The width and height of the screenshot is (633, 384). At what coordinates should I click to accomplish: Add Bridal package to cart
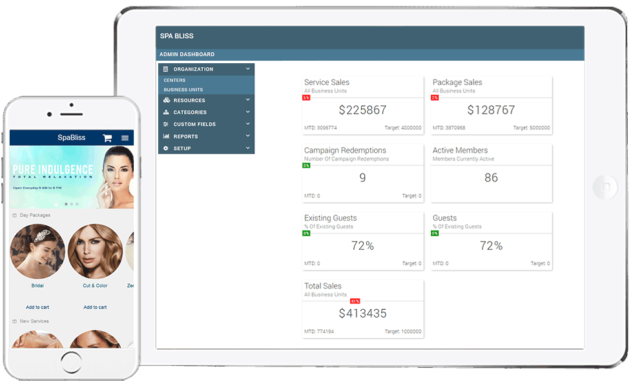coord(37,307)
